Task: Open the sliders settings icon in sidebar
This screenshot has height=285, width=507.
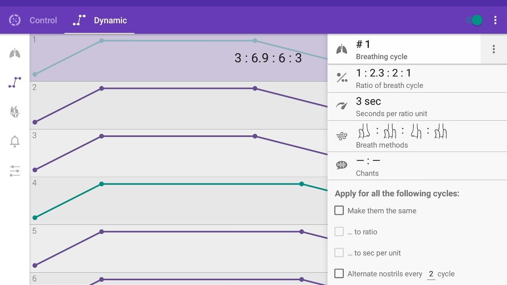Action: [x=15, y=171]
